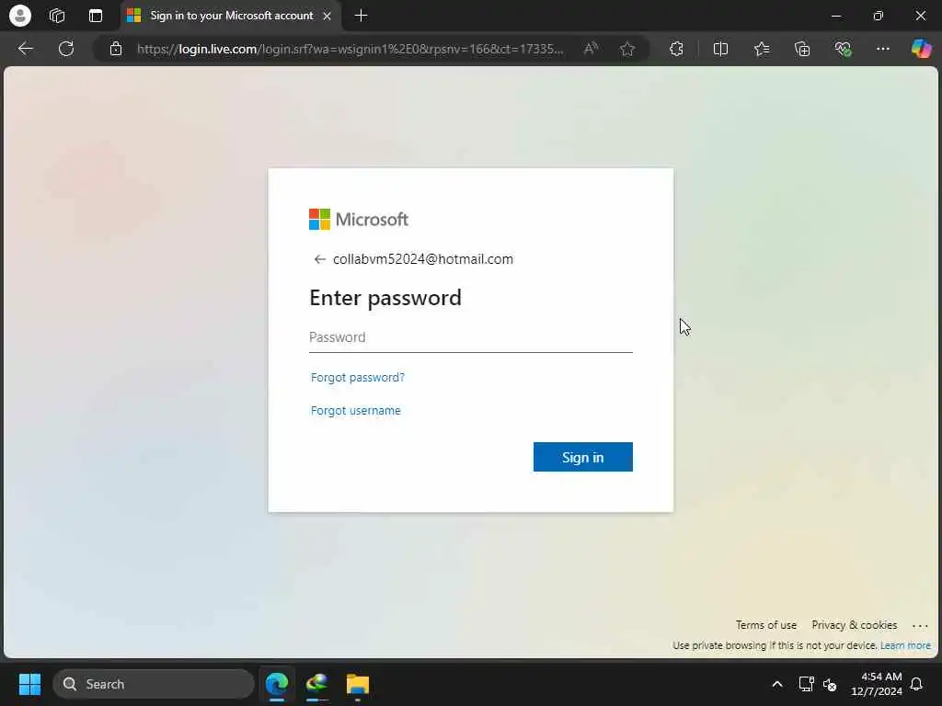This screenshot has width=942, height=706.
Task: Open the Extensions puzzle icon
Action: (x=676, y=49)
